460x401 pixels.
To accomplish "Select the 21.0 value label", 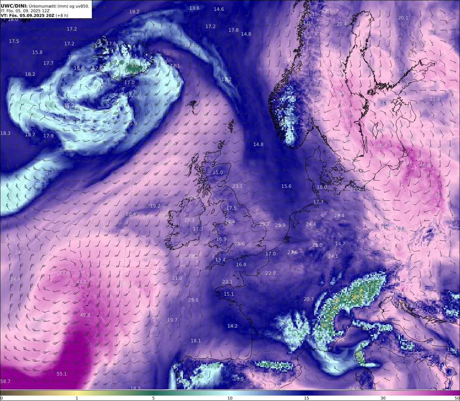I will click(177, 278).
